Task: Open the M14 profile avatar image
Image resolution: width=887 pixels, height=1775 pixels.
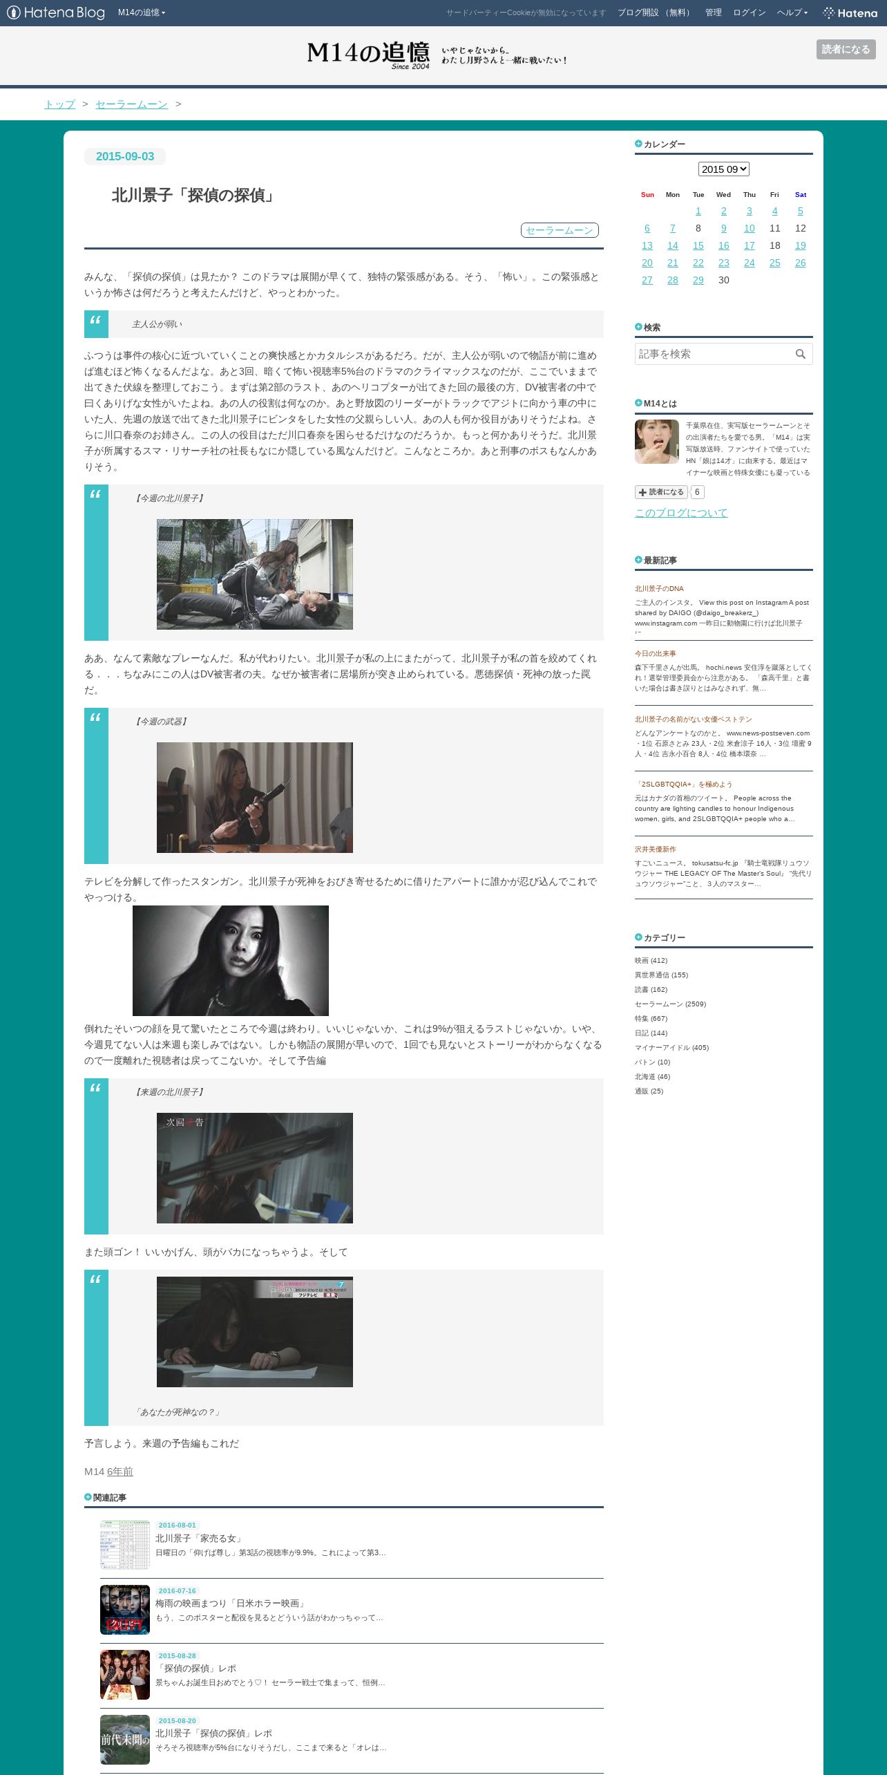Action: pos(657,442)
